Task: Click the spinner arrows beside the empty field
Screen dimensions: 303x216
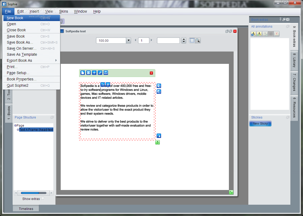Action: [x=184, y=40]
